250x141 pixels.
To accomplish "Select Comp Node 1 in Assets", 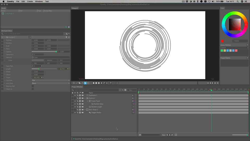I will (x=9, y=14).
